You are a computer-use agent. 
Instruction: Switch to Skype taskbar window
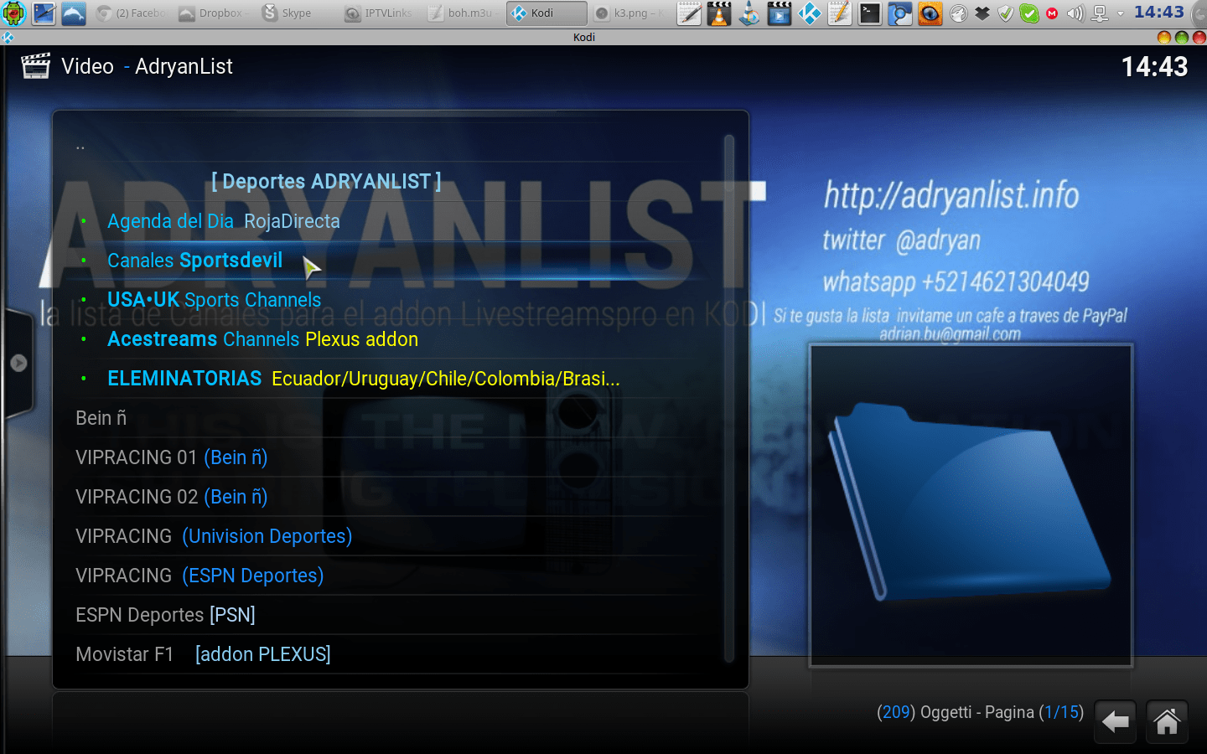pos(295,13)
